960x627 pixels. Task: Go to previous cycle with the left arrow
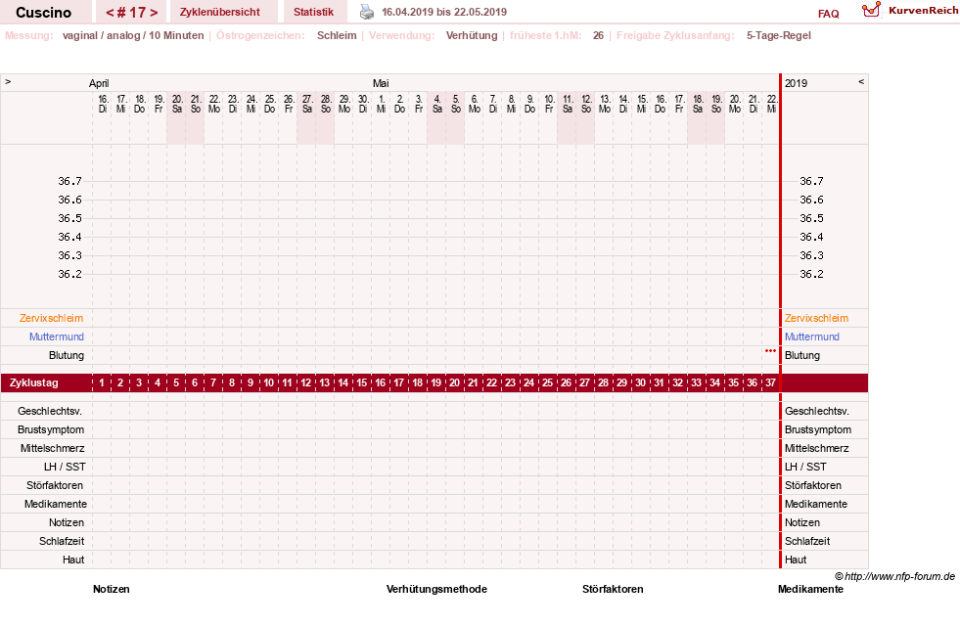tap(111, 13)
